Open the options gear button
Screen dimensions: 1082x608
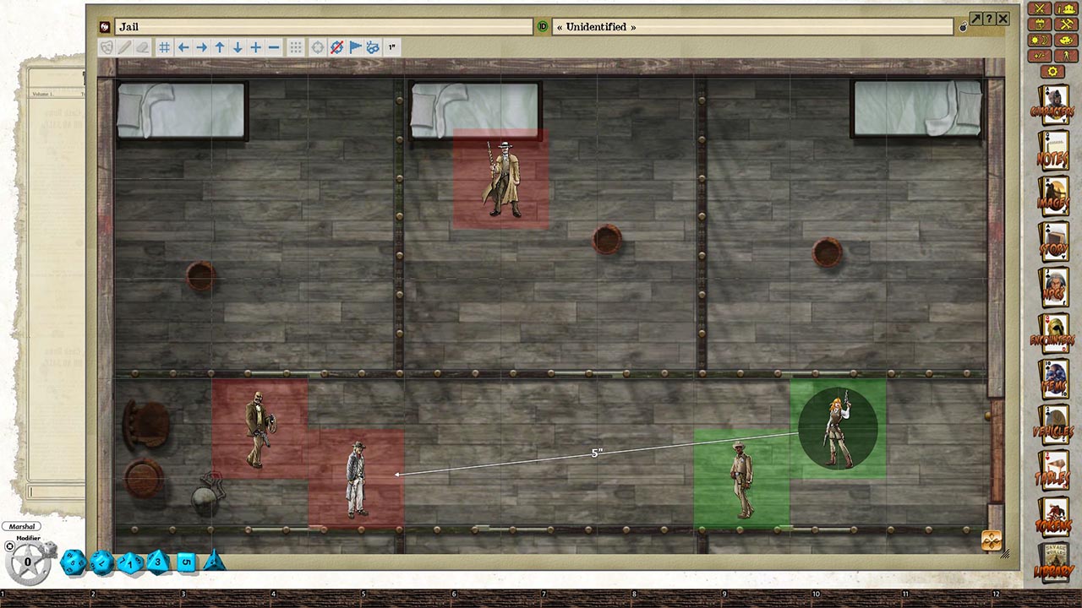(x=1052, y=72)
